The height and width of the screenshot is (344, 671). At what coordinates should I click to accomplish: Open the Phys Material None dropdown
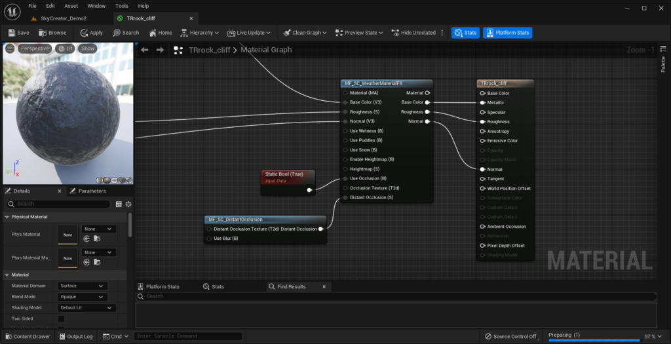point(98,229)
